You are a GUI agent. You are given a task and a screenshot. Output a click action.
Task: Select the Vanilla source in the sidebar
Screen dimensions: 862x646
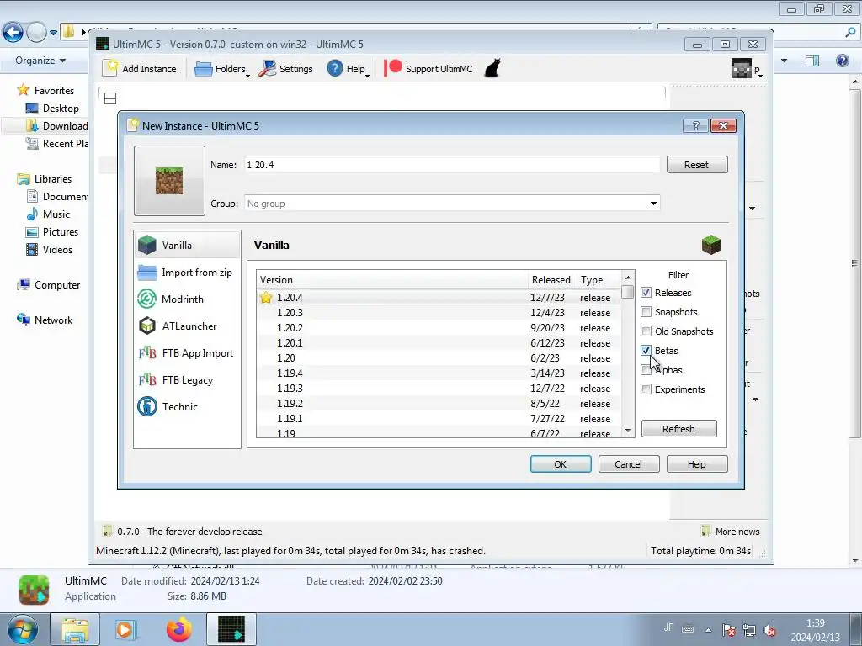click(x=188, y=245)
